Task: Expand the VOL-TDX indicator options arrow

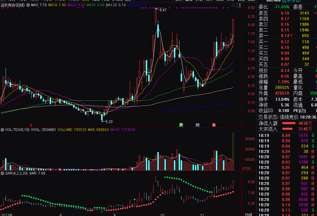Action: [x=2, y=130]
